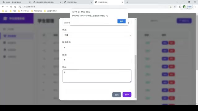198x111 pixels.
Task: Open the 抖音 bookmark folder
Action: [13, 11]
